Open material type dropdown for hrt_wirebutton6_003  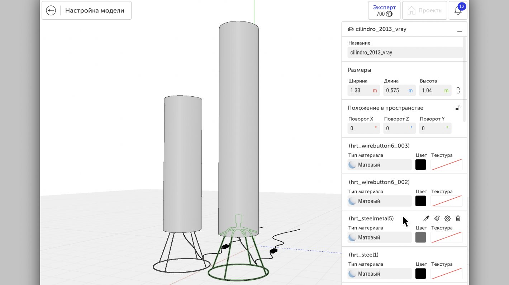(380, 165)
